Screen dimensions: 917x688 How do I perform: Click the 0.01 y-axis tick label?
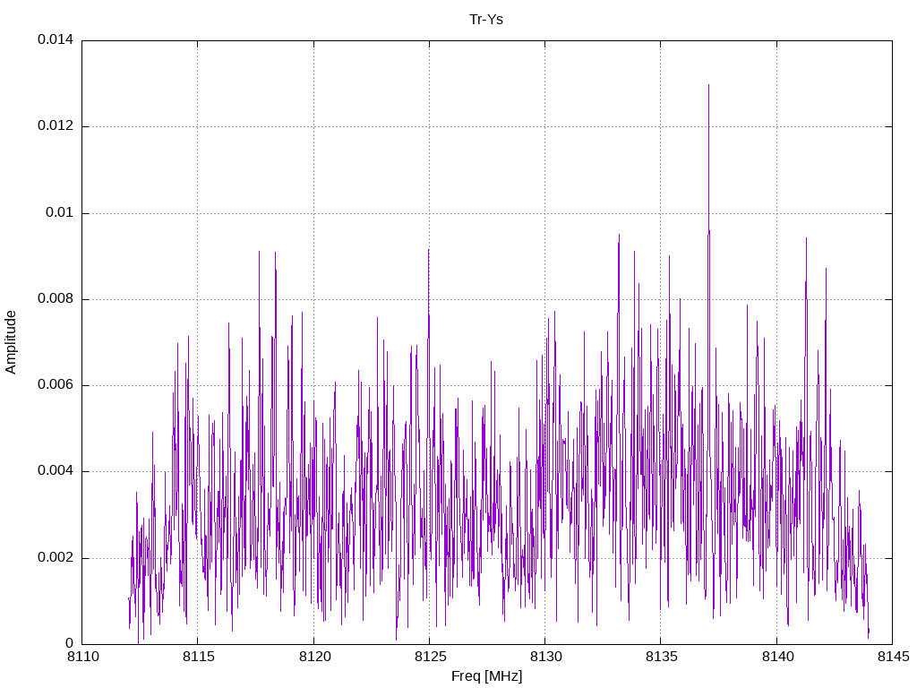(60, 212)
